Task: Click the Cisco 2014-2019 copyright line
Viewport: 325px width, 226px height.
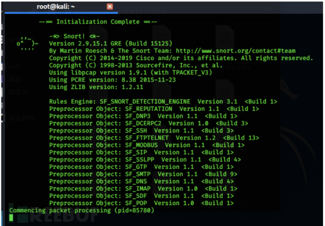Action: (181, 58)
